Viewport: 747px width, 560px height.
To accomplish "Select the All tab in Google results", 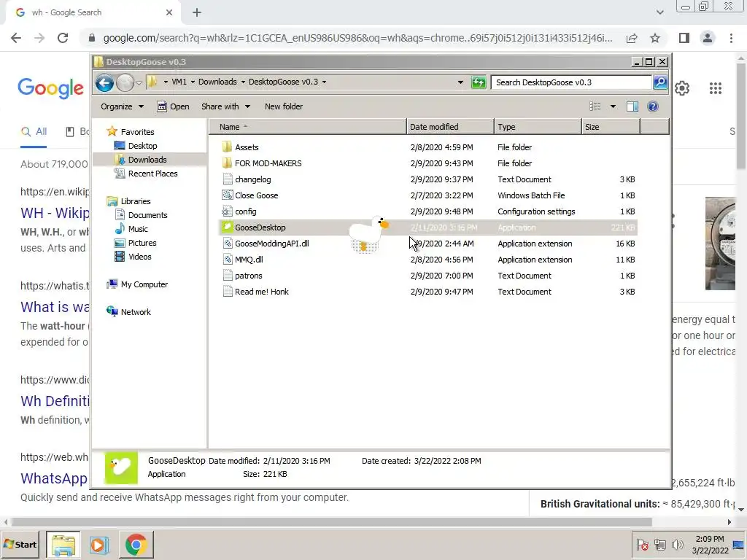I will (34, 132).
